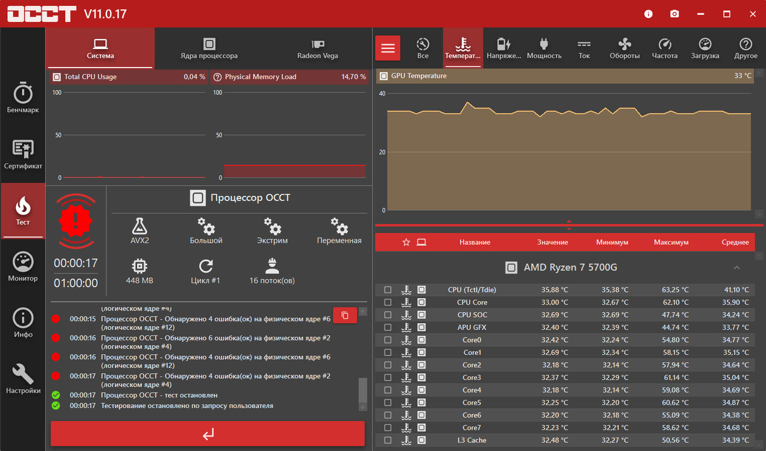Click the red error status badge
The height and width of the screenshot is (451, 766).
pyautogui.click(x=77, y=221)
